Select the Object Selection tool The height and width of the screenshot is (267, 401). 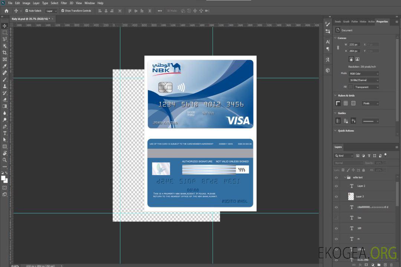click(x=4, y=46)
